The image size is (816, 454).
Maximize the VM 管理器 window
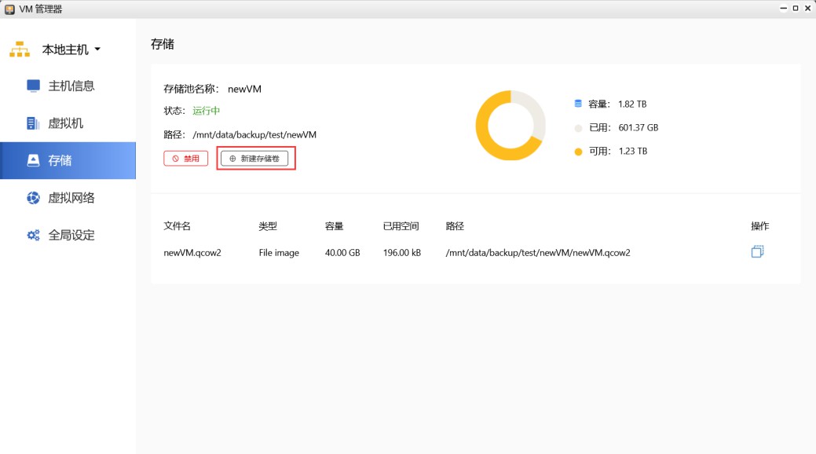pyautogui.click(x=795, y=9)
